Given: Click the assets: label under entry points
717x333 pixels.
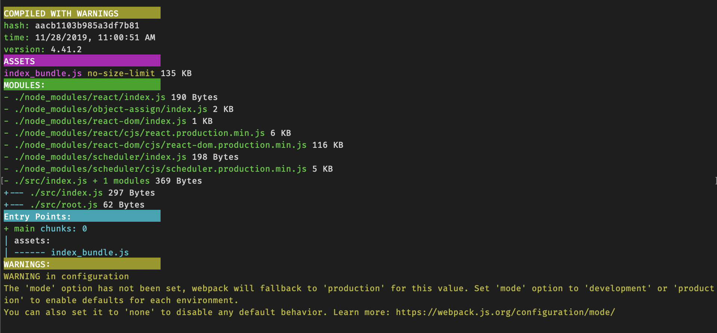Looking at the screenshot, I should click(x=32, y=240).
